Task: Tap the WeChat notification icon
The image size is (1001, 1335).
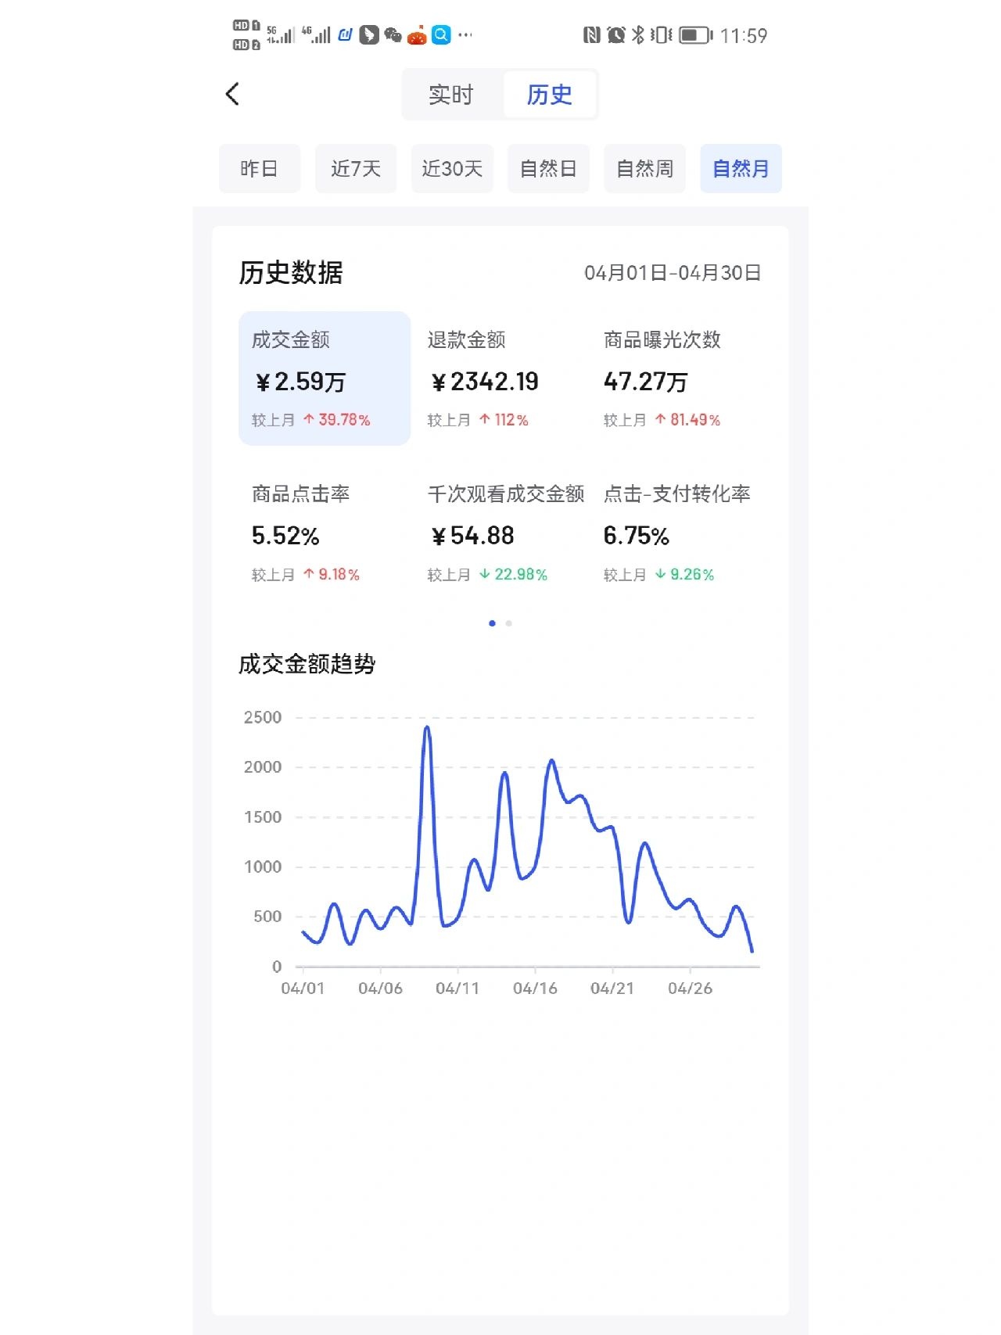Action: coord(393,34)
